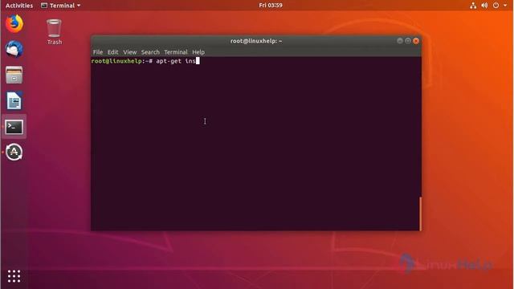Open Software Updater from the dock

[14, 152]
